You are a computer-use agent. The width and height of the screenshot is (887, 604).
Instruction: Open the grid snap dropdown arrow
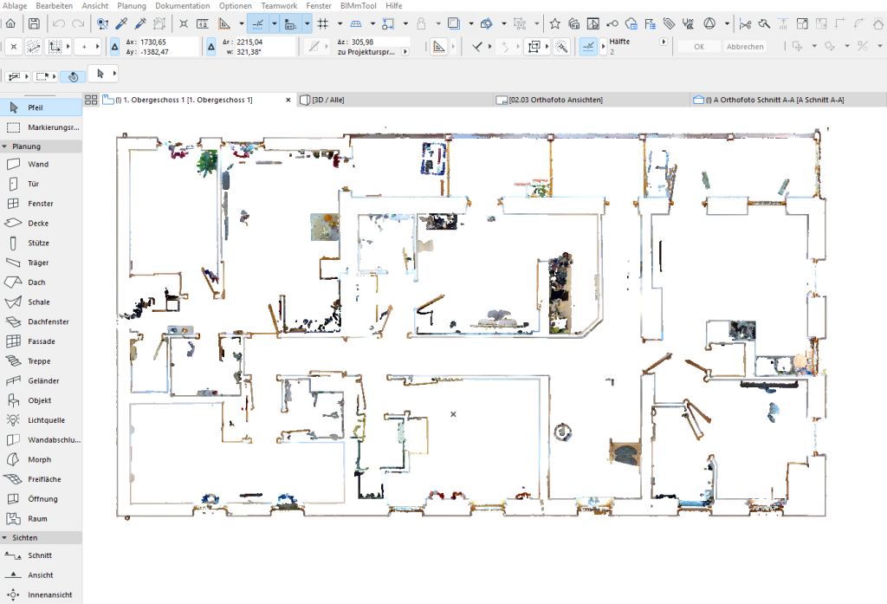[x=339, y=23]
